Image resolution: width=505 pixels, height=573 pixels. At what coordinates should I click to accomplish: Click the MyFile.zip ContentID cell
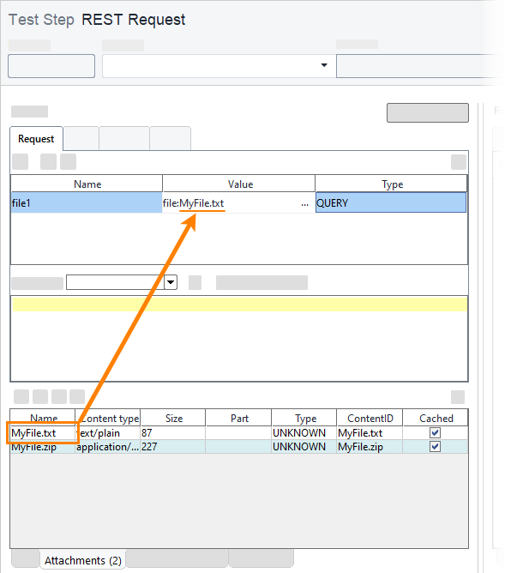(x=370, y=447)
